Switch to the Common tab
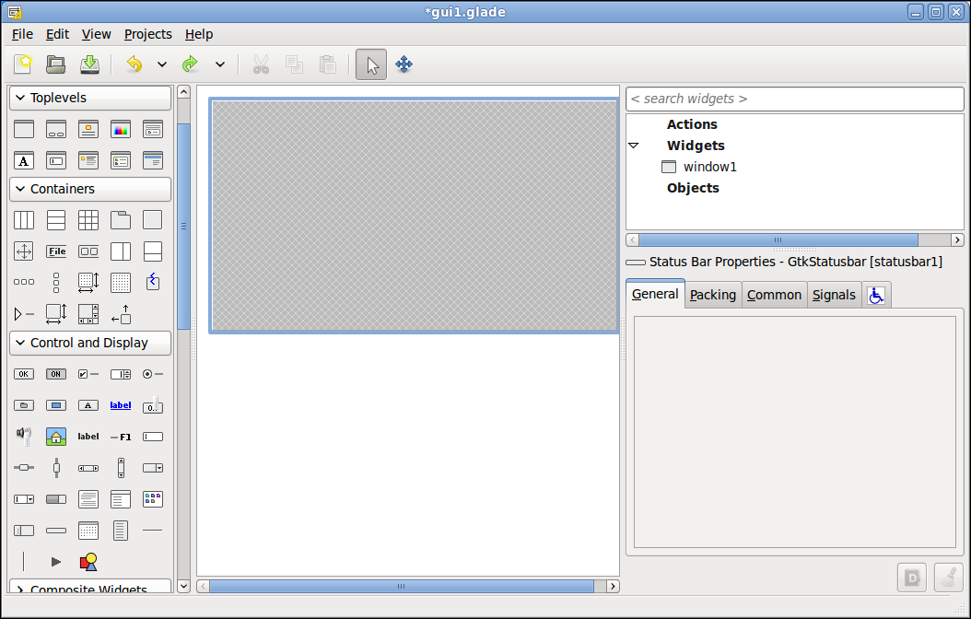 774,295
